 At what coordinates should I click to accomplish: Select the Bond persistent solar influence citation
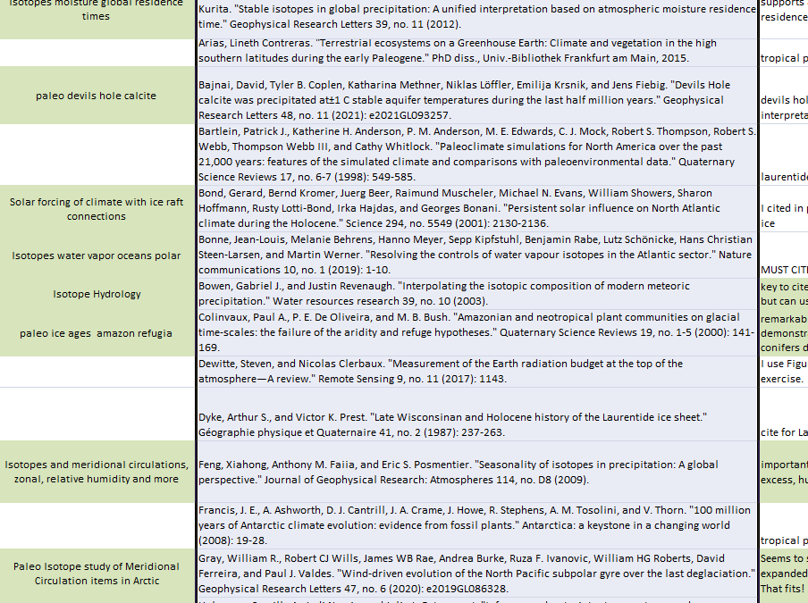tap(476, 208)
